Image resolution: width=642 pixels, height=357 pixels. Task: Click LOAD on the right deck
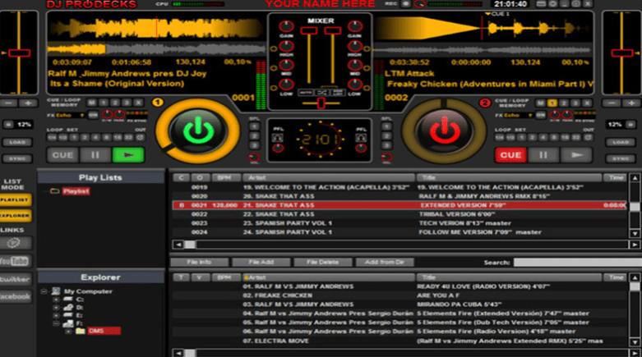click(621, 142)
